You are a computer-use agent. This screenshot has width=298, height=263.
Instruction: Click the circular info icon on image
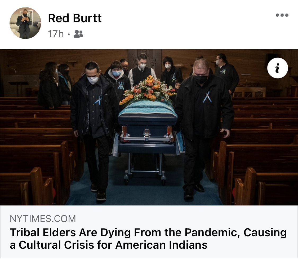(278, 68)
